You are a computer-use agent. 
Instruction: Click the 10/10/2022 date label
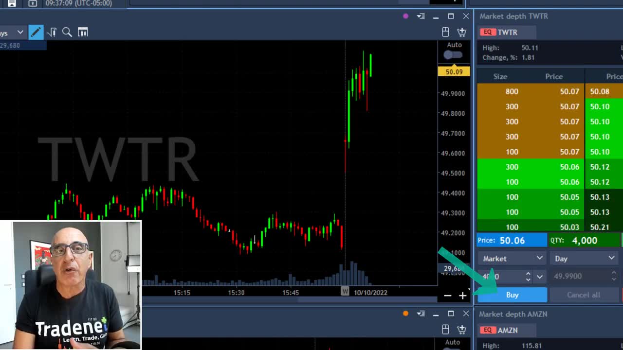[370, 292]
